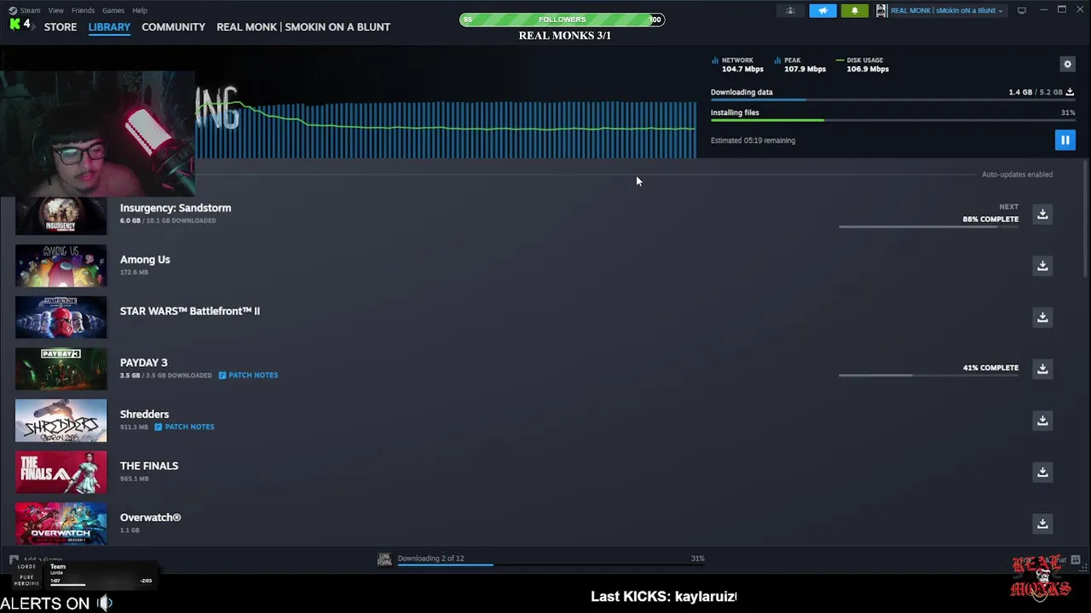Select the STAR WARS Battlefront II title

[190, 311]
